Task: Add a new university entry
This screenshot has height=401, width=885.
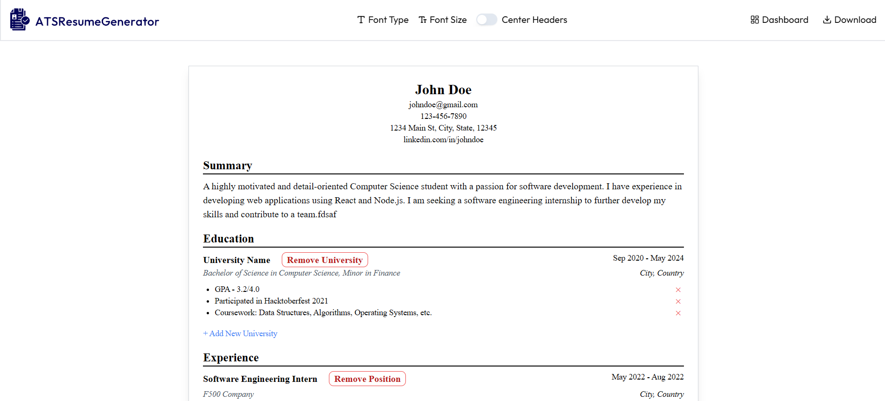Action: click(x=240, y=334)
